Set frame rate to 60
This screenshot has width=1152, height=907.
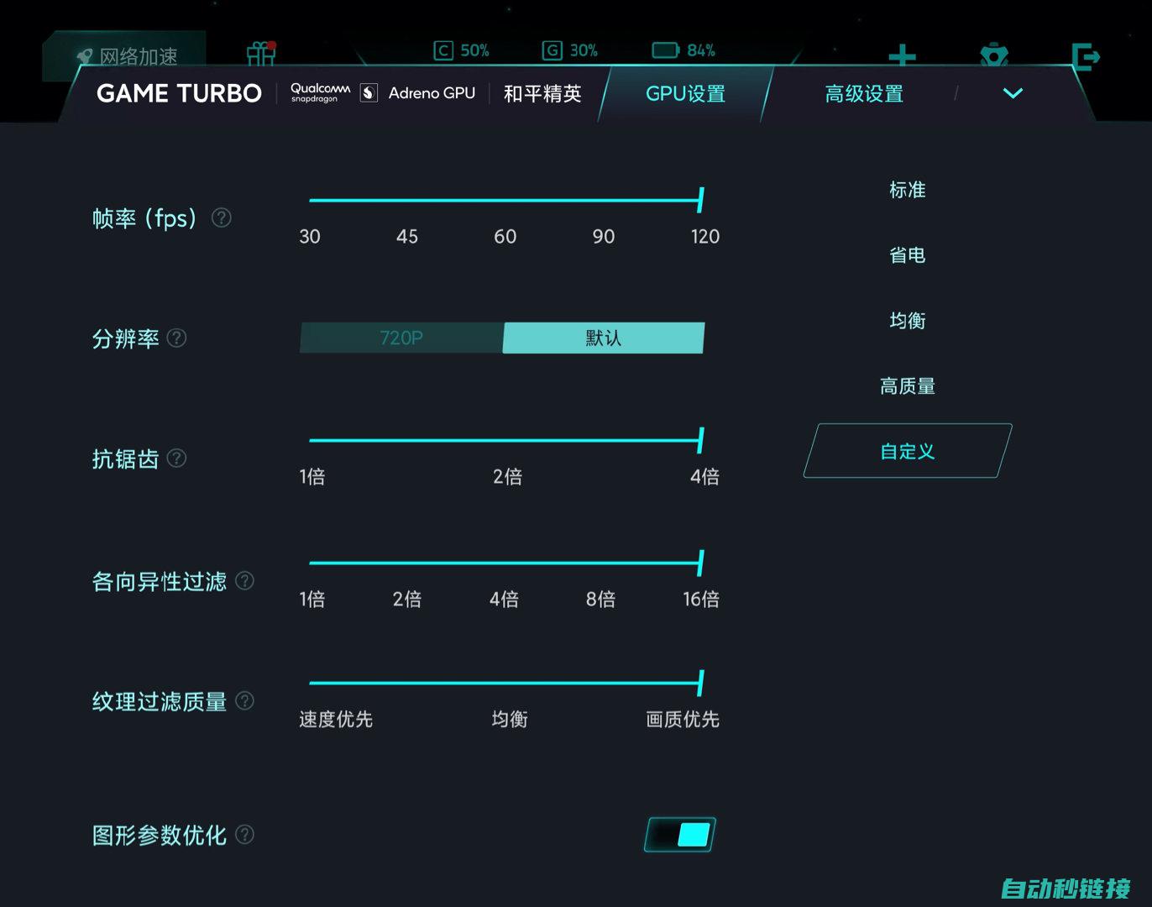[505, 237]
